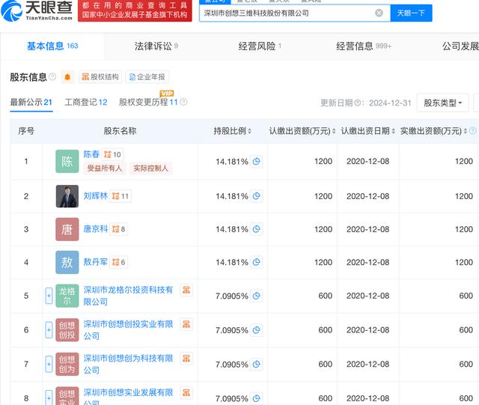Open the 经营风险 tab
Screen dimensions: 479x405
[260, 46]
